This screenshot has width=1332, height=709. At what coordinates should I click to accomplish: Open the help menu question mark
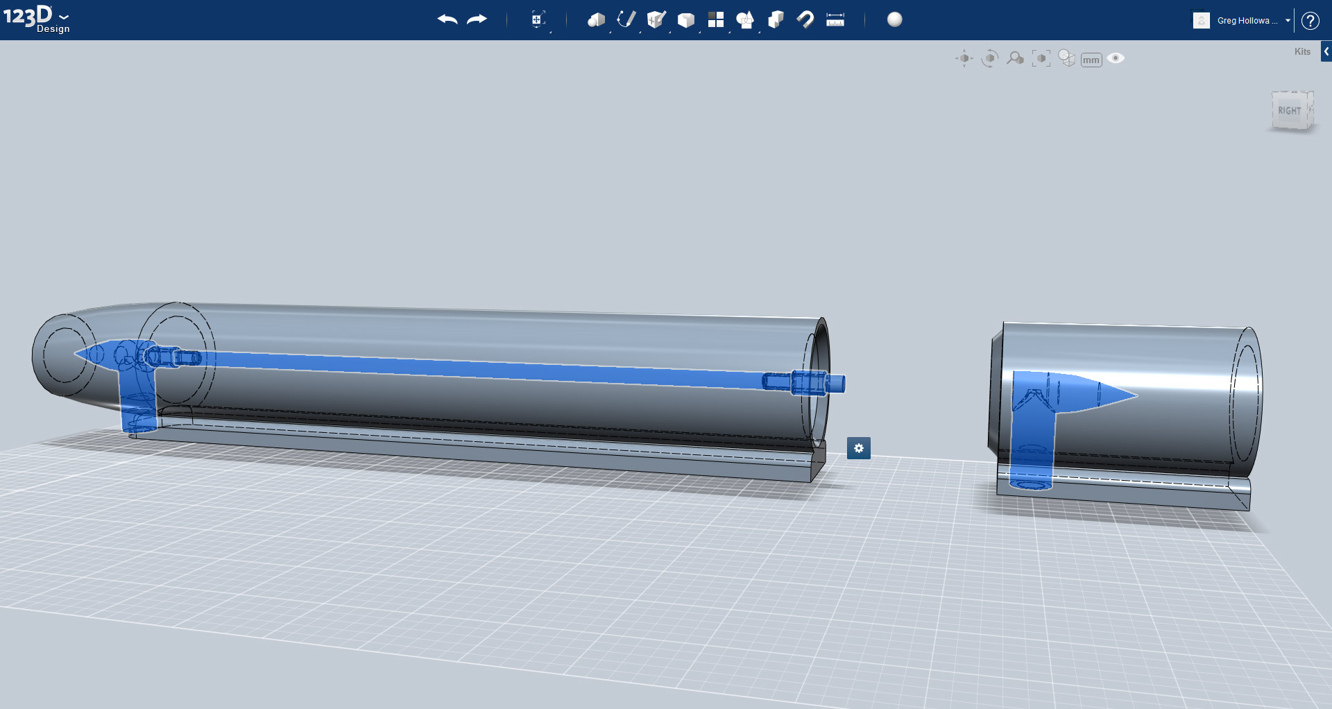coord(1310,20)
